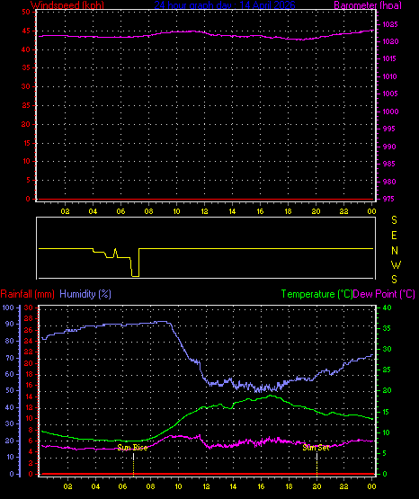The height and width of the screenshot is (499, 419).
Task: Click the 990 value on barometer axis
Action: (388, 147)
